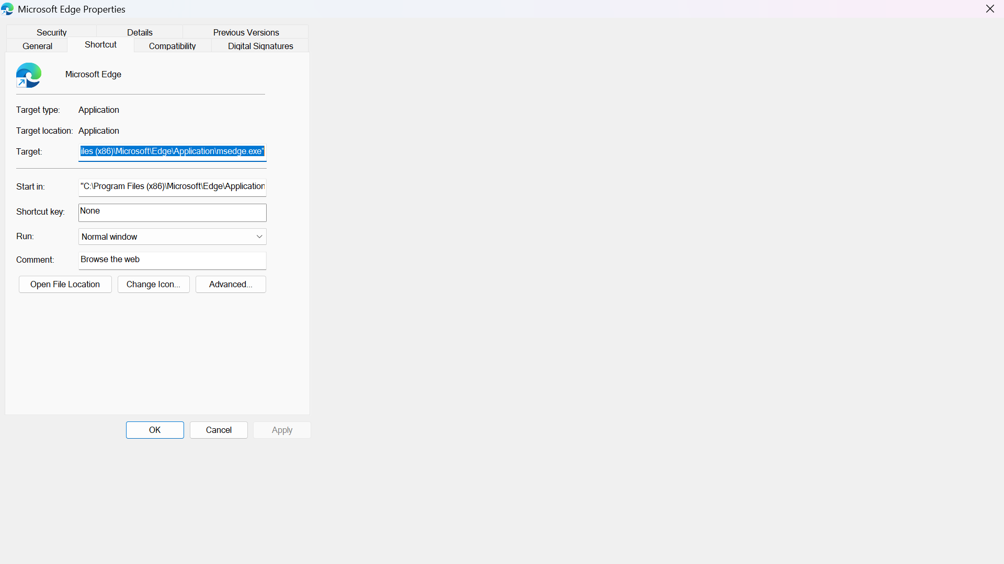The height and width of the screenshot is (564, 1004).
Task: Click the Microsoft Edge name text
Action: point(93,75)
